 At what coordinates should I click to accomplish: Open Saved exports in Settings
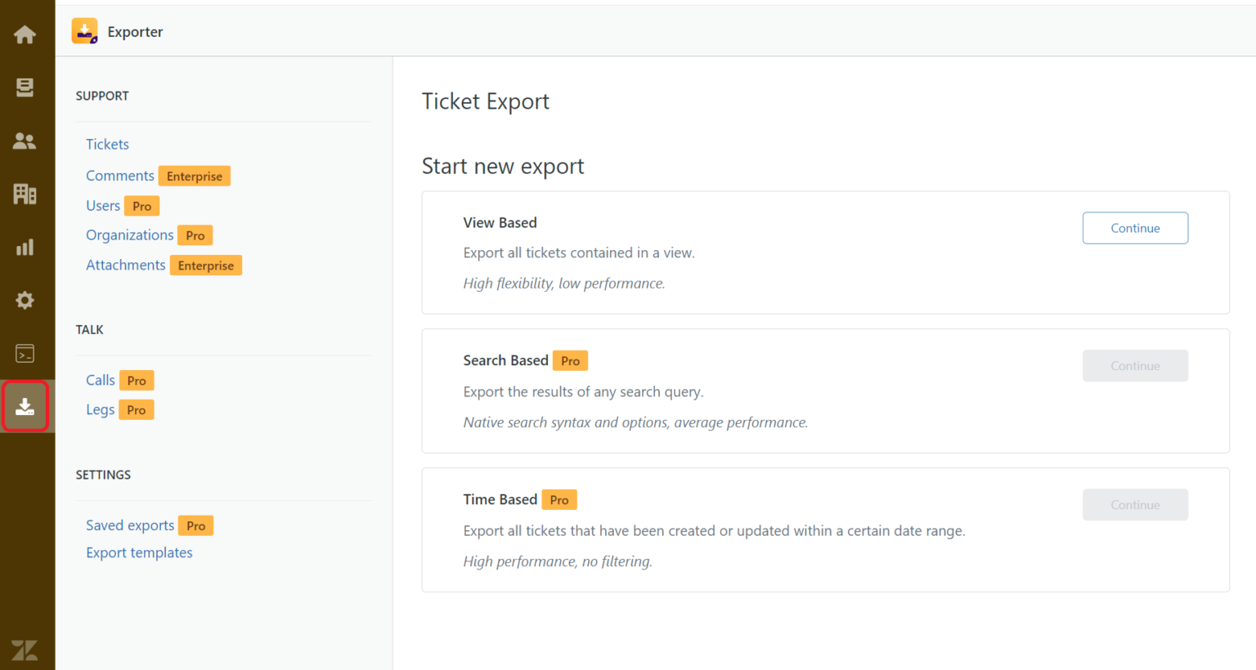[129, 525]
